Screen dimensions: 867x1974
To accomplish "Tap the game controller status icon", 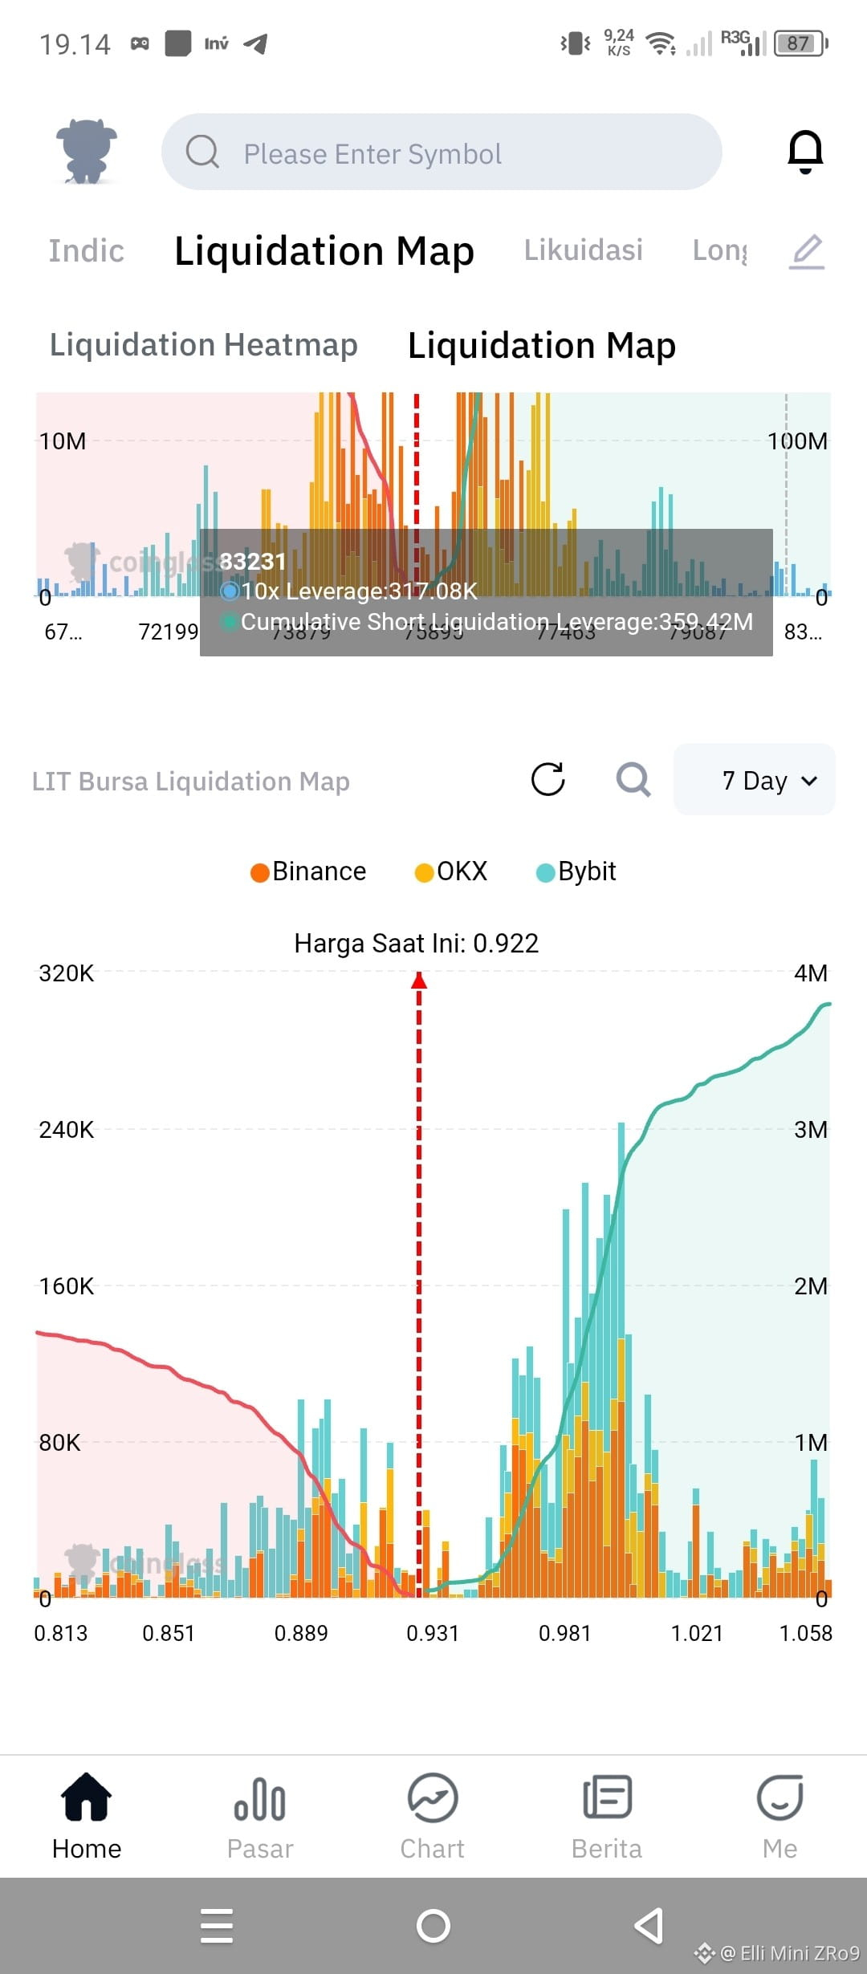I will (x=140, y=43).
